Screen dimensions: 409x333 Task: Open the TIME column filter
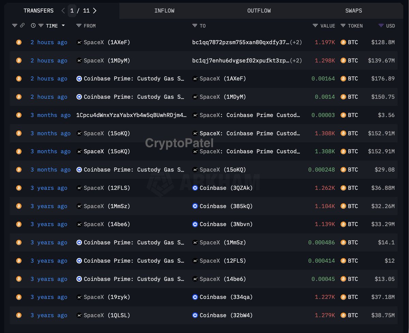pos(41,26)
